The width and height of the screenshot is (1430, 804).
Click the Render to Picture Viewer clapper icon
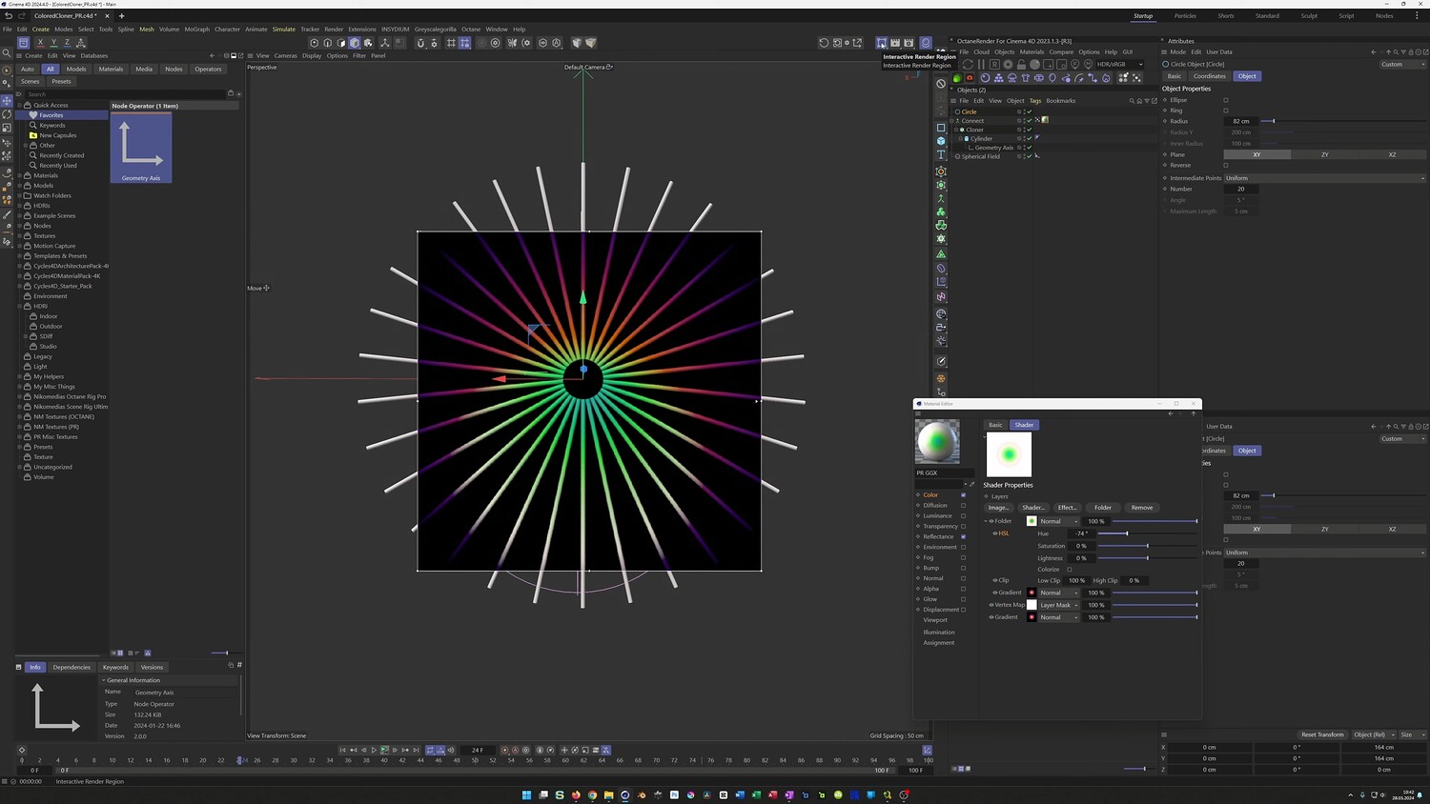[x=895, y=43]
